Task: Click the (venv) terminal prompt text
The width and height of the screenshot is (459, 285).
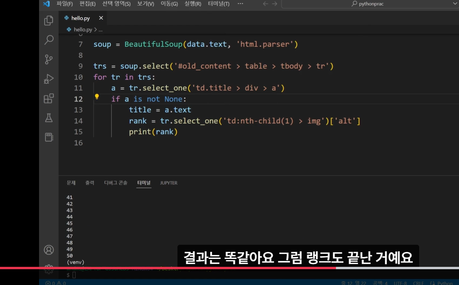Action: pyautogui.click(x=76, y=262)
